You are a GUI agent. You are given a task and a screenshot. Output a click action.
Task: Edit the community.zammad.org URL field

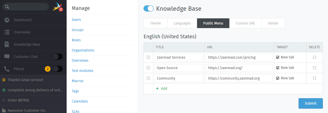(x=239, y=78)
